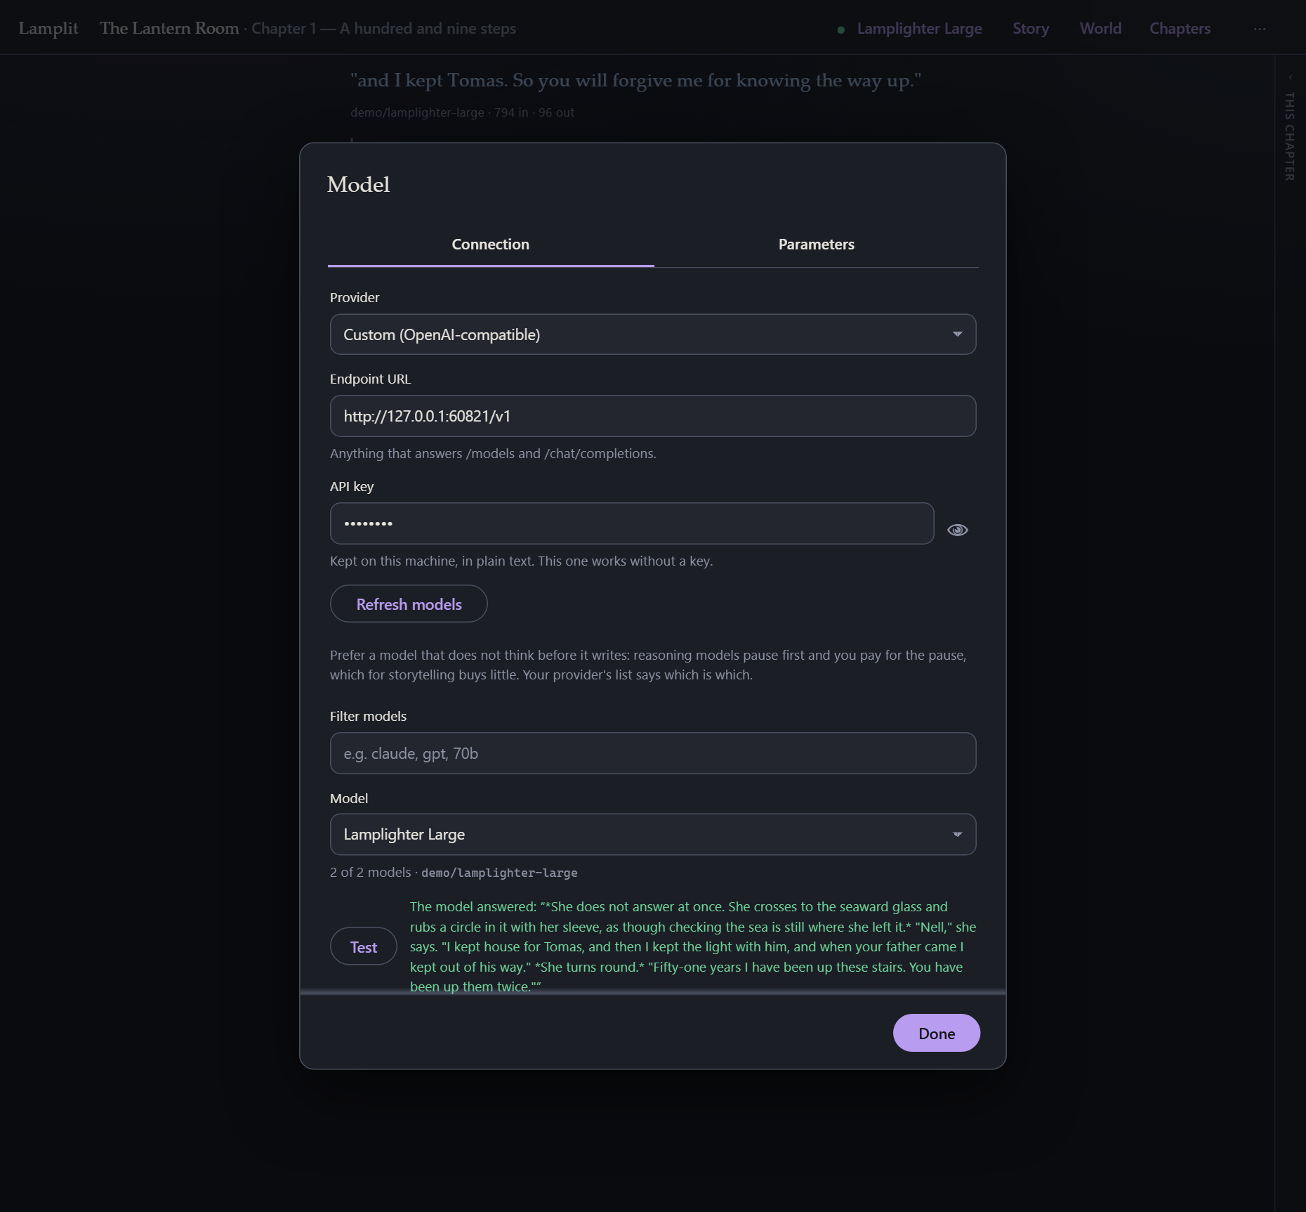Click the 'The model answered' test result text

pyautogui.click(x=693, y=946)
